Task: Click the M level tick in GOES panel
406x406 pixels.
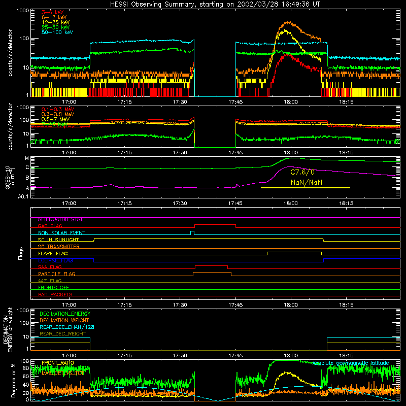Action: tap(27, 158)
